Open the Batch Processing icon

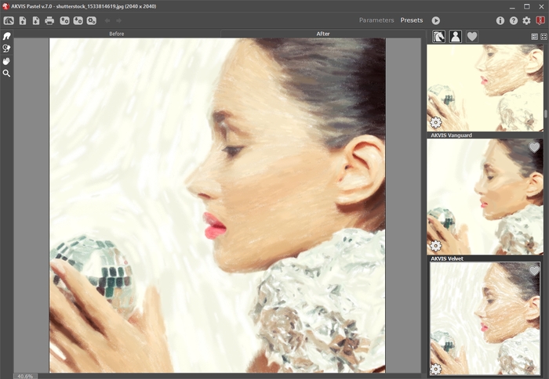(x=92, y=20)
